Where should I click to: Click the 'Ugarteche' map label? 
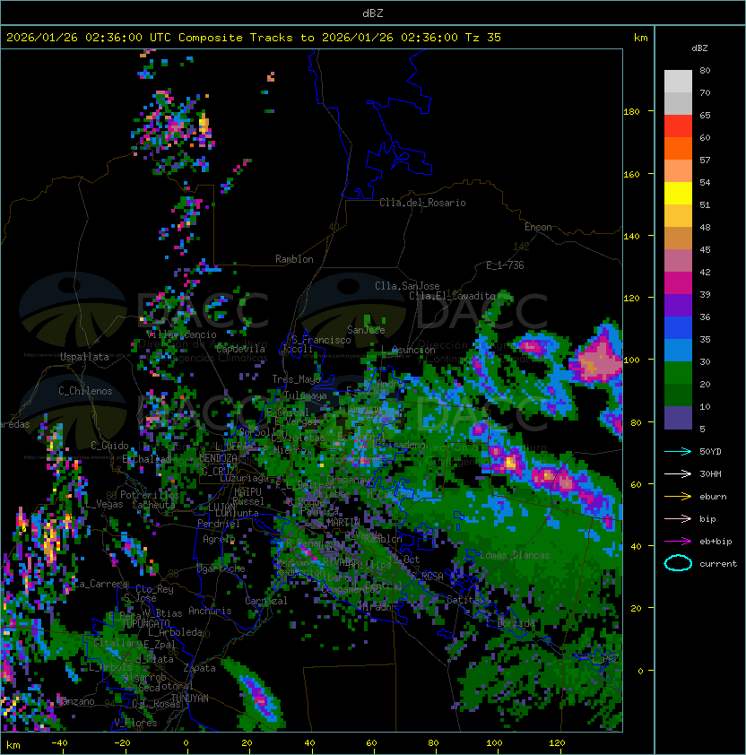(x=221, y=569)
